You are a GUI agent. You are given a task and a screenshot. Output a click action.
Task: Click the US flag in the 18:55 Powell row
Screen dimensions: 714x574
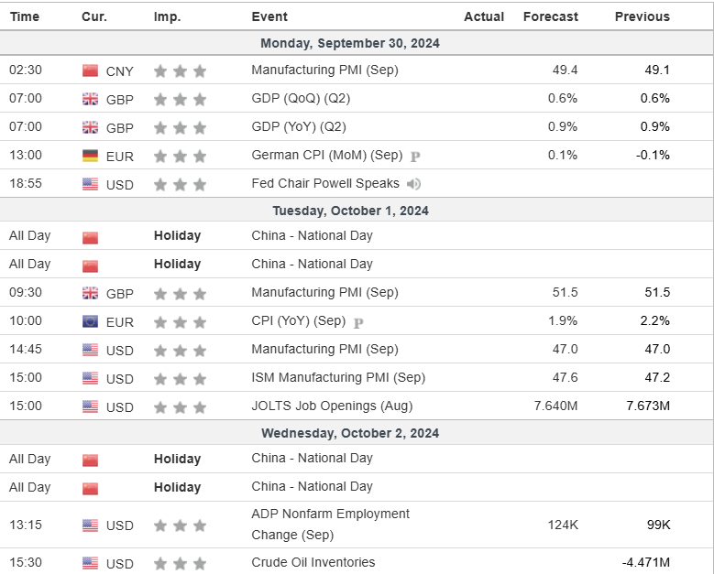tap(90, 184)
